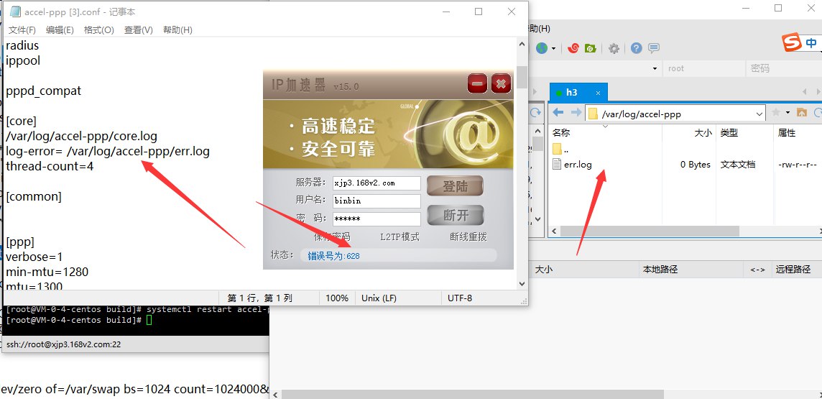
Task: Close the h3 session tab
Action: coord(598,93)
